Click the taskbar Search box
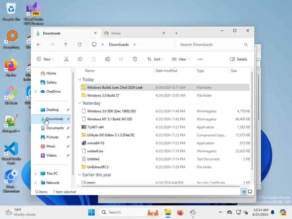This screenshot has height=219, width=292. [x=130, y=212]
